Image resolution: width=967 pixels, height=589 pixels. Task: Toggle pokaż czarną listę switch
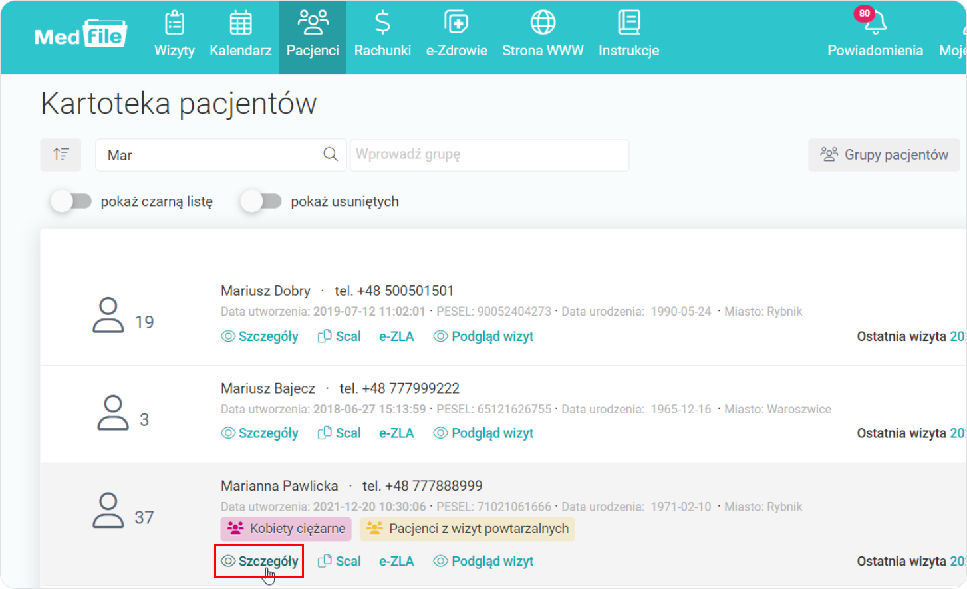point(71,201)
